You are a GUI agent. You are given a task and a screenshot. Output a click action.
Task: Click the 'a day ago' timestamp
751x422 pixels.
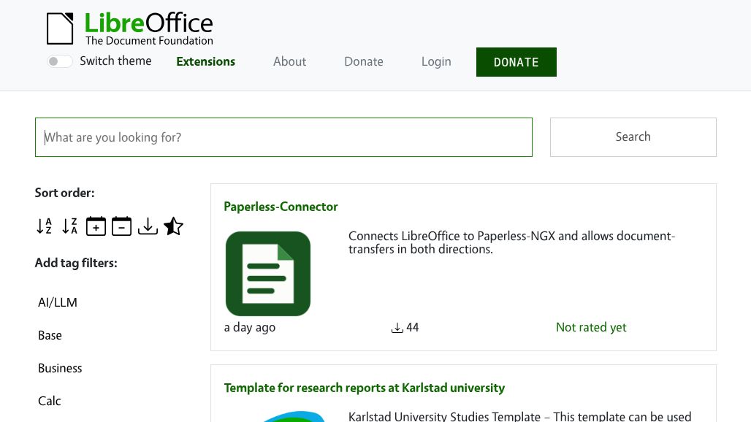point(250,327)
